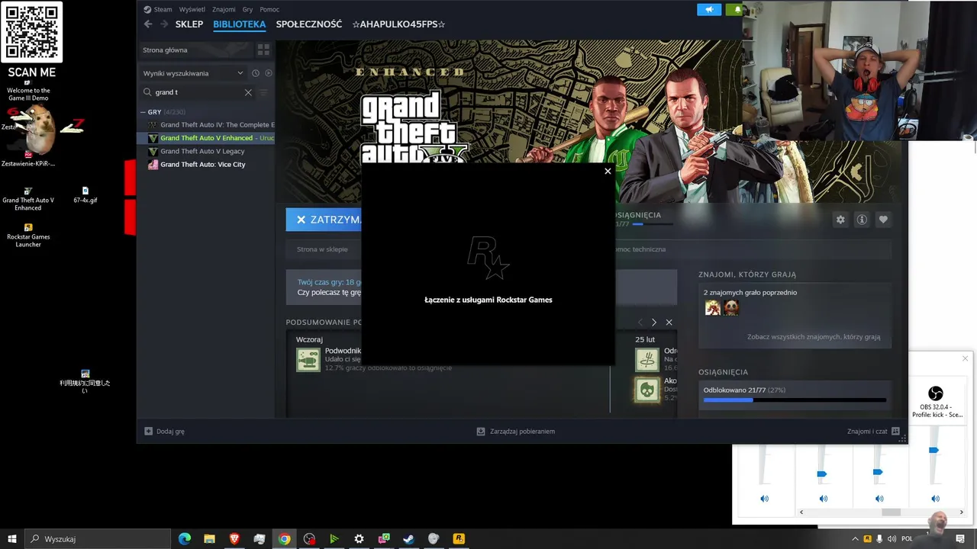Open advanced filter options beside search

(264, 92)
